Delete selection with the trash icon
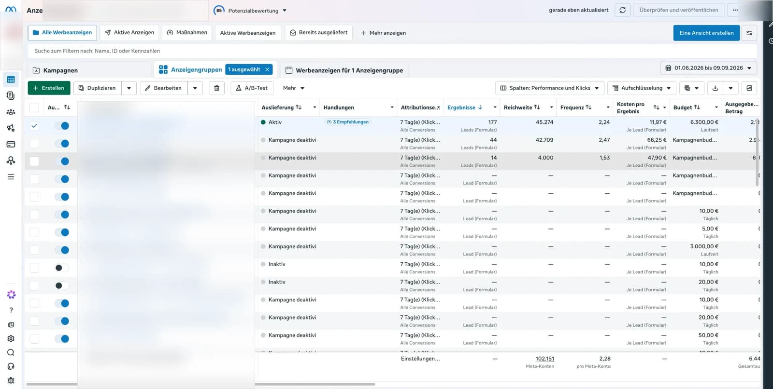Image resolution: width=773 pixels, height=389 pixels. point(216,88)
